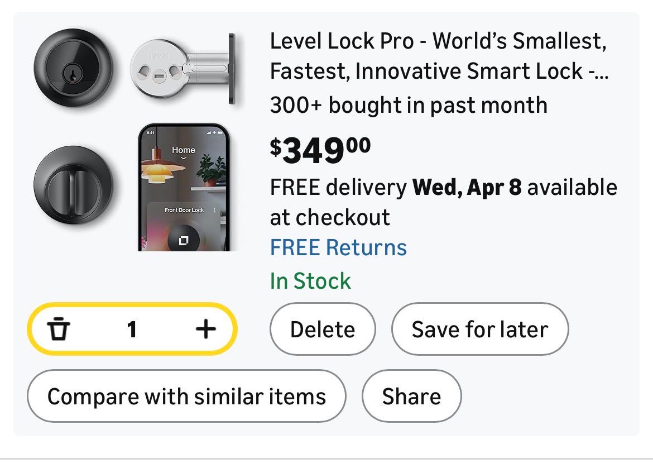Click the In Stock status text

pos(310,281)
